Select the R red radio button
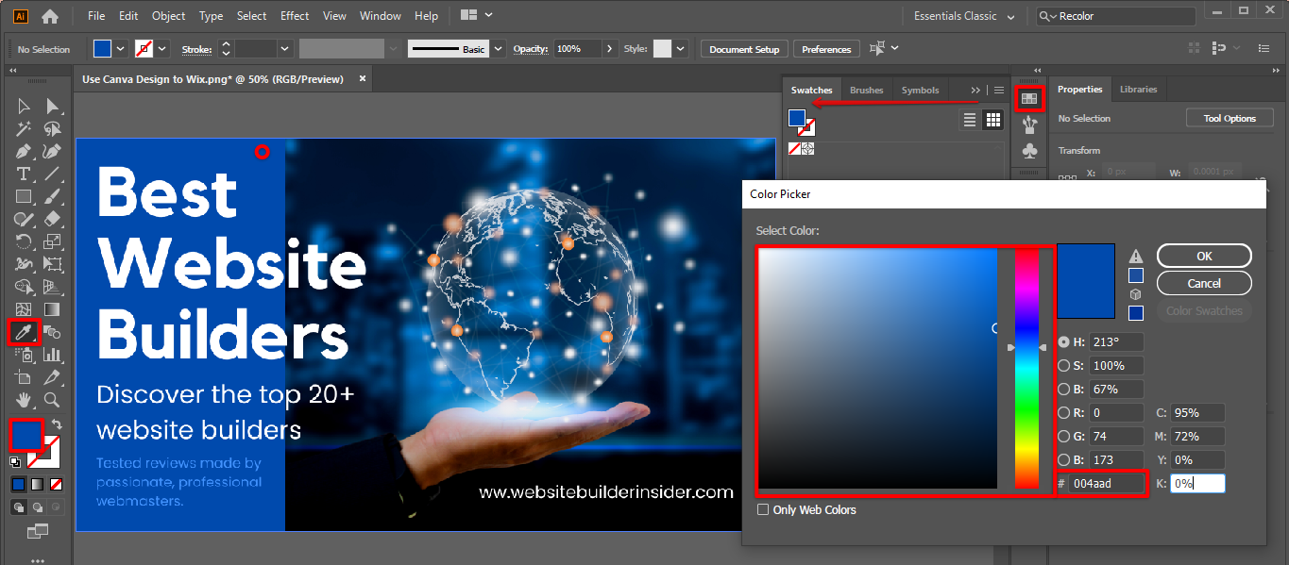 (x=1064, y=413)
